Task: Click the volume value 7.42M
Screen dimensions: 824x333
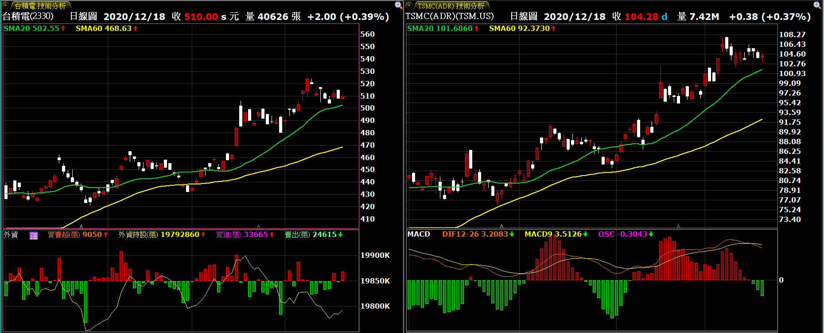Action: coord(704,16)
